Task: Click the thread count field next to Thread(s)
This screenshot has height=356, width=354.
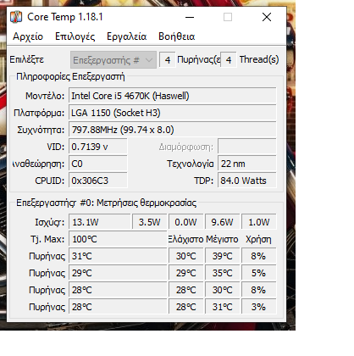Action: click(229, 60)
